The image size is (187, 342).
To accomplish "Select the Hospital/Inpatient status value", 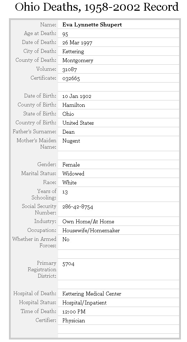I will tap(85, 303).
